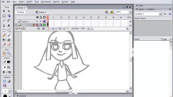Open the brush shape dropdown
Image resolution: width=173 pixels, height=97 pixels.
pos(10,96)
